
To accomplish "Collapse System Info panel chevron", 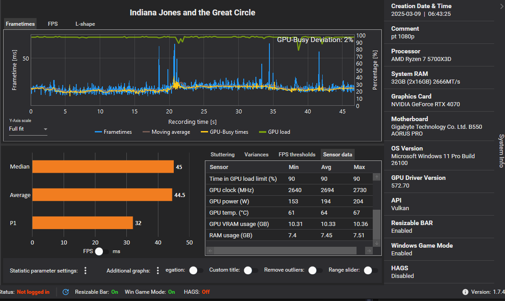I will [x=501, y=6].
